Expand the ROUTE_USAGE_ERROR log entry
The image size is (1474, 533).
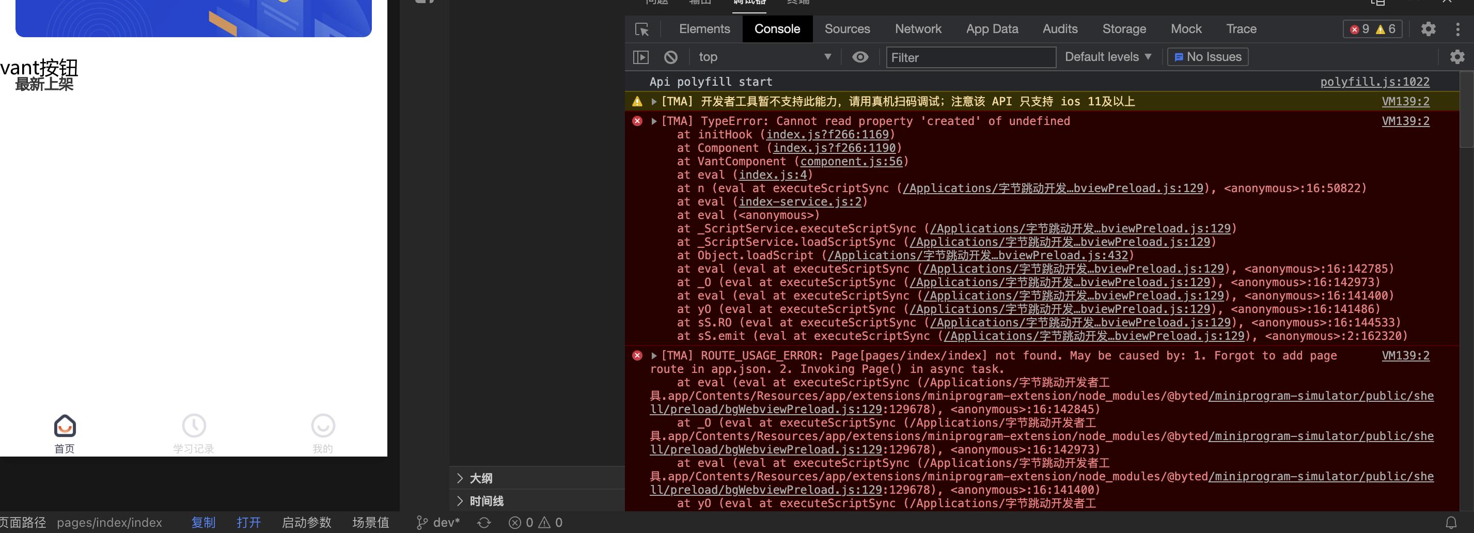[x=653, y=355]
